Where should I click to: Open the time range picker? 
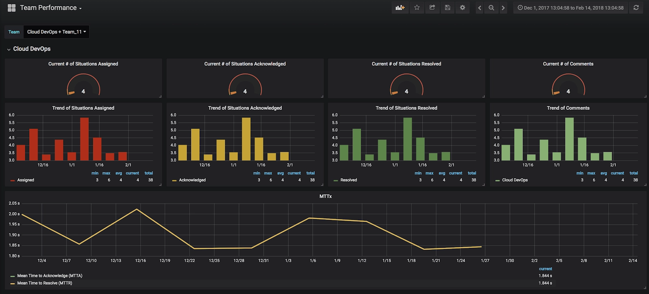point(571,8)
